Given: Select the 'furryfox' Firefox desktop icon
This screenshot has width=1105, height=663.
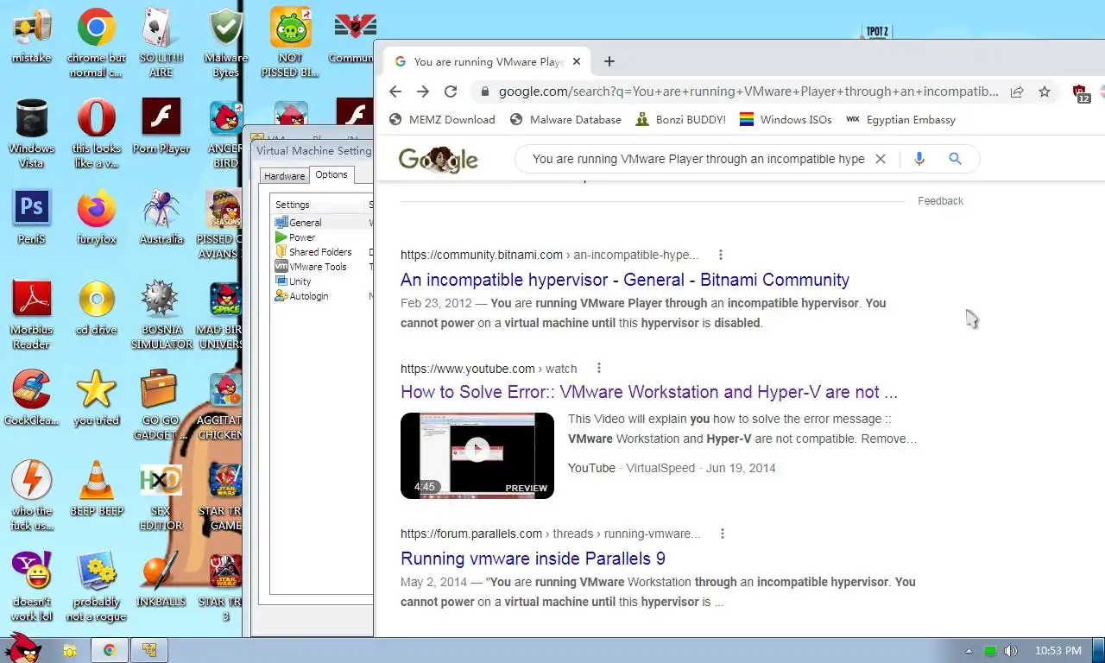Looking at the screenshot, I should click(x=97, y=218).
